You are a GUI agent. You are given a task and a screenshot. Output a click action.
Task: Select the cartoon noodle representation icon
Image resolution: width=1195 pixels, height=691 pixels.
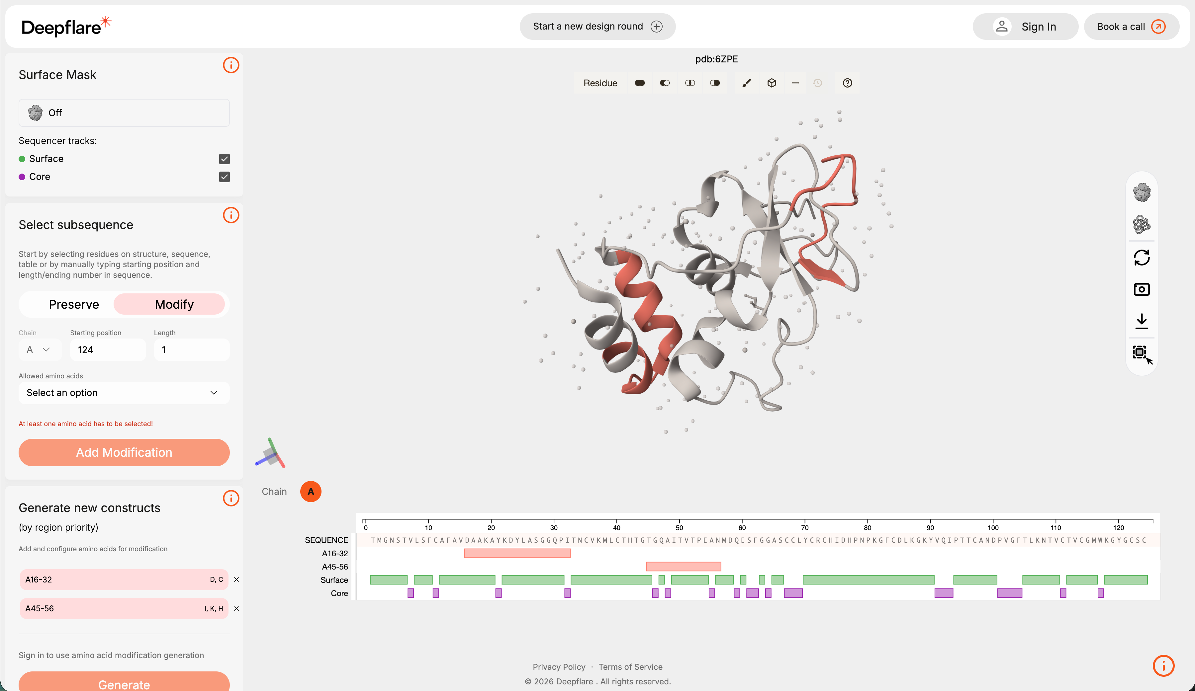point(1142,225)
